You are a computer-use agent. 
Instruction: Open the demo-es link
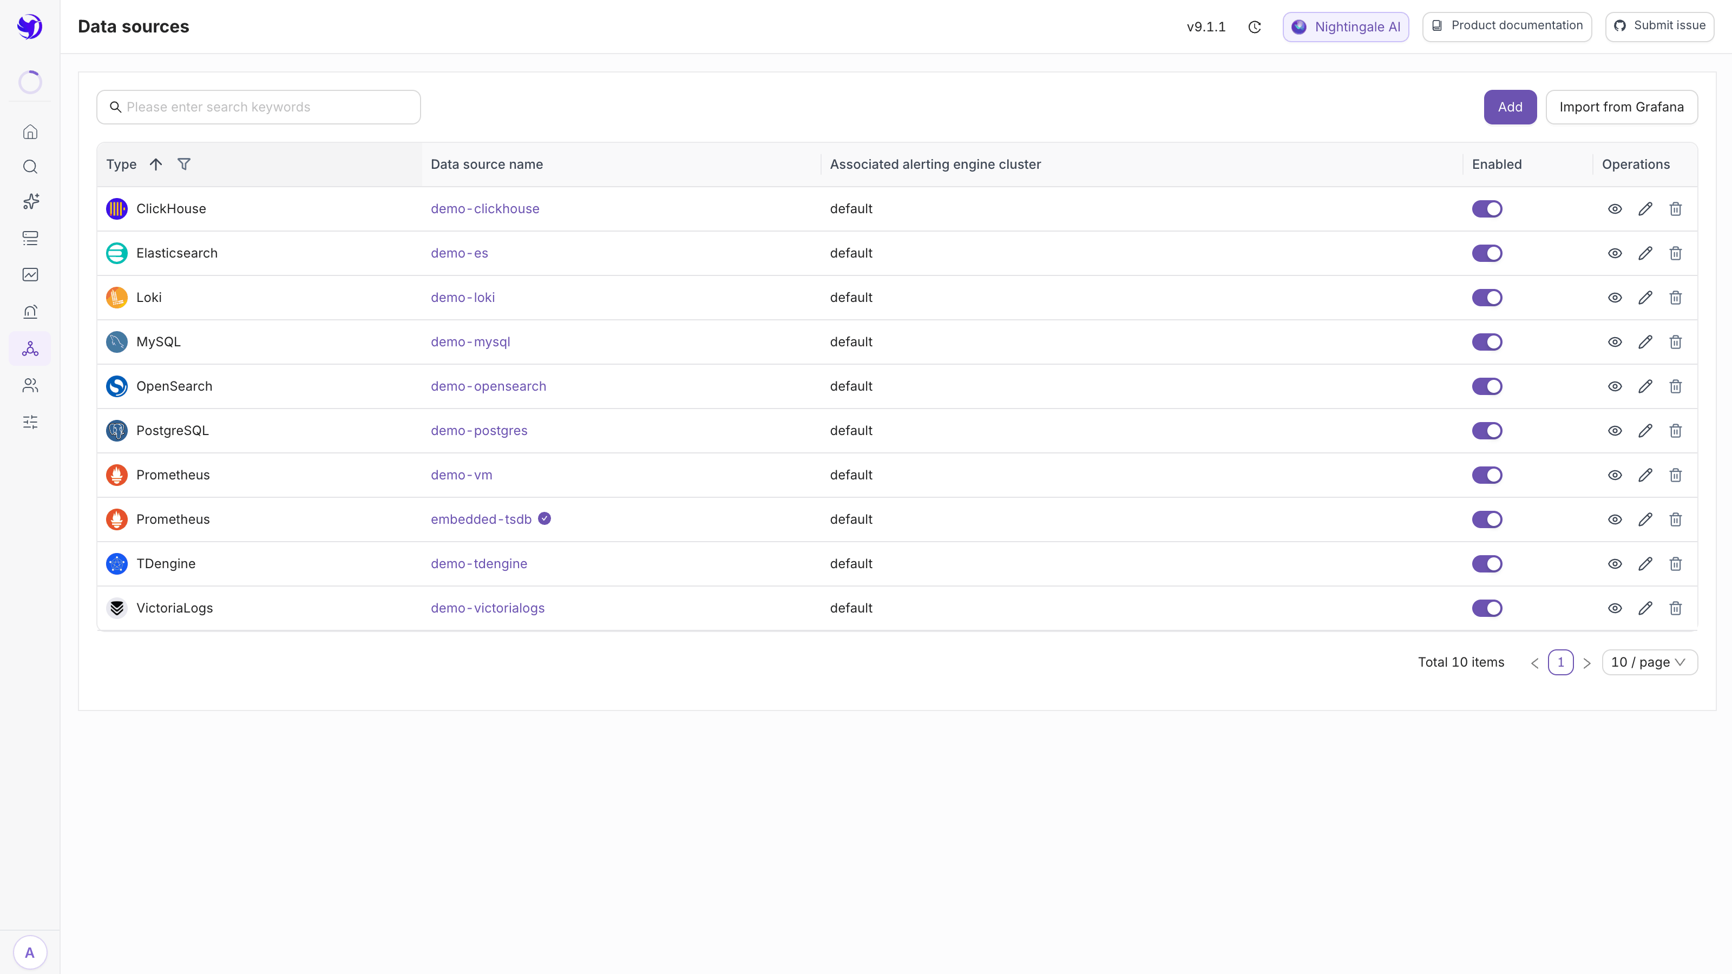pos(459,253)
